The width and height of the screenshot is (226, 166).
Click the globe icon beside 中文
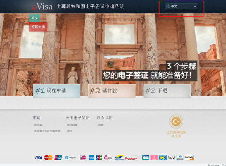[x=168, y=6]
